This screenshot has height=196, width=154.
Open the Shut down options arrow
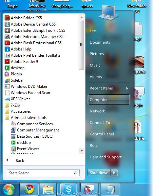coord(114,173)
